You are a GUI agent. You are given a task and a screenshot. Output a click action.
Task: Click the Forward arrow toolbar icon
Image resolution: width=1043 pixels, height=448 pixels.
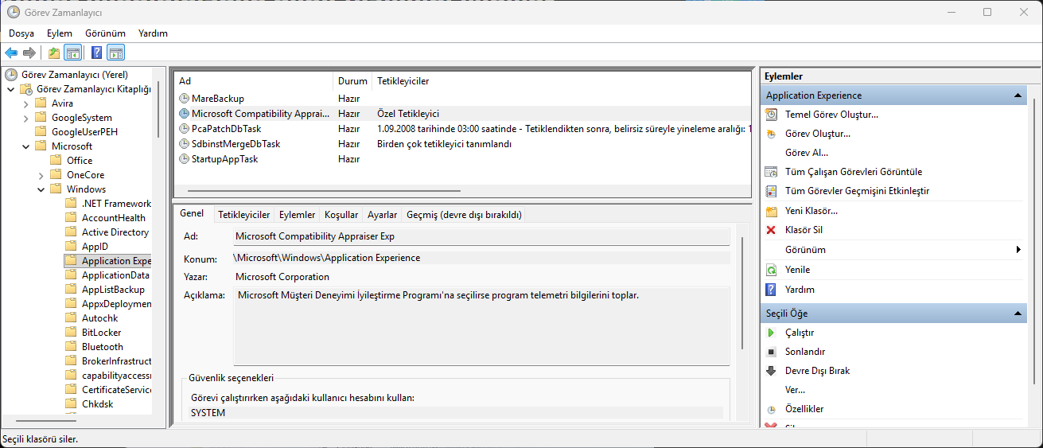(29, 53)
